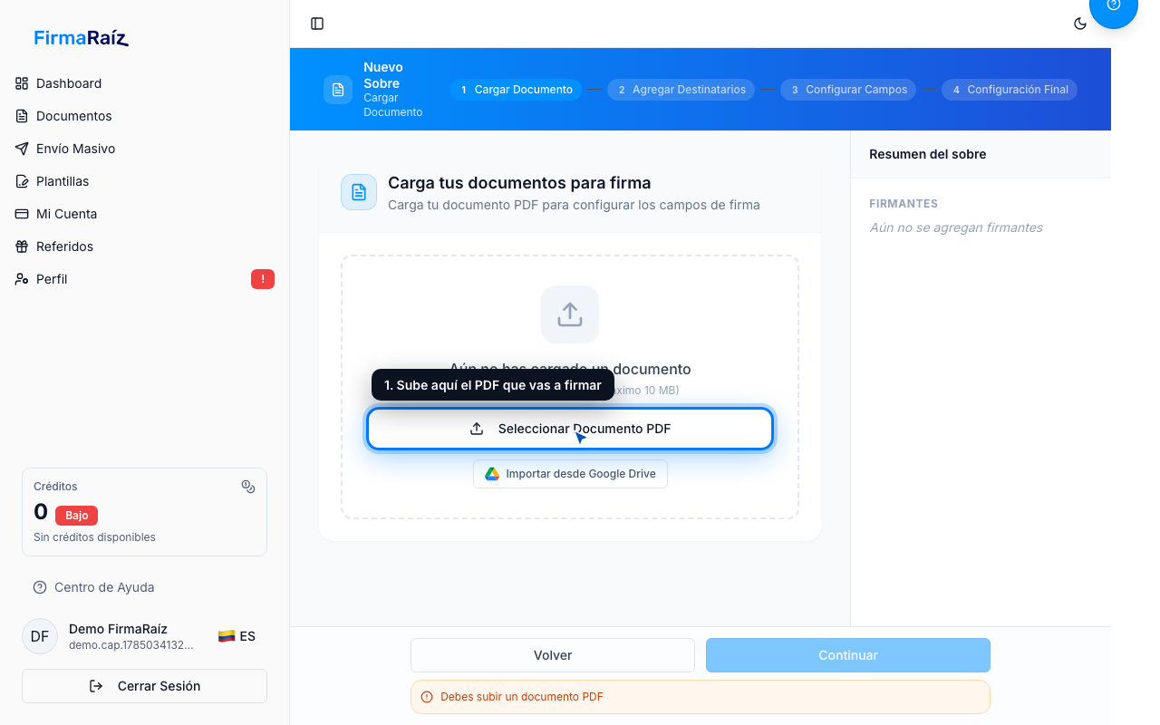Select step 1 Cargar Documento
This screenshot has width=1160, height=725.
click(x=516, y=90)
